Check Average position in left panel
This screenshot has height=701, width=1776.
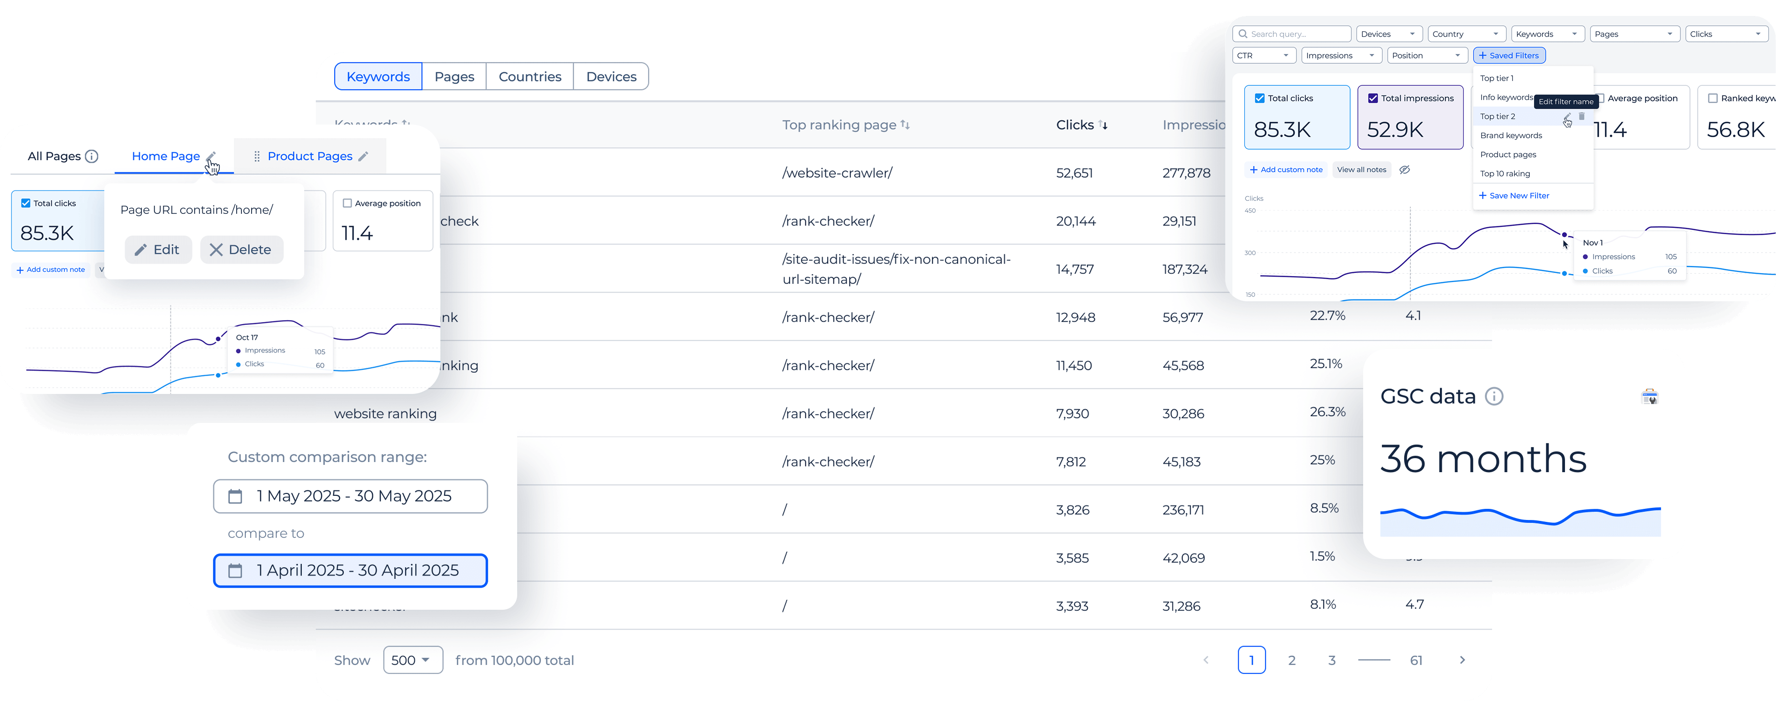348,203
